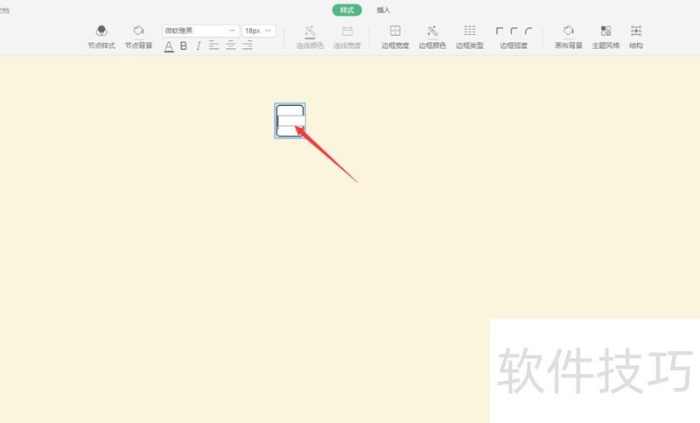Select the 边框弧度 border radius option
The height and width of the screenshot is (423, 700).
pyautogui.click(x=514, y=36)
